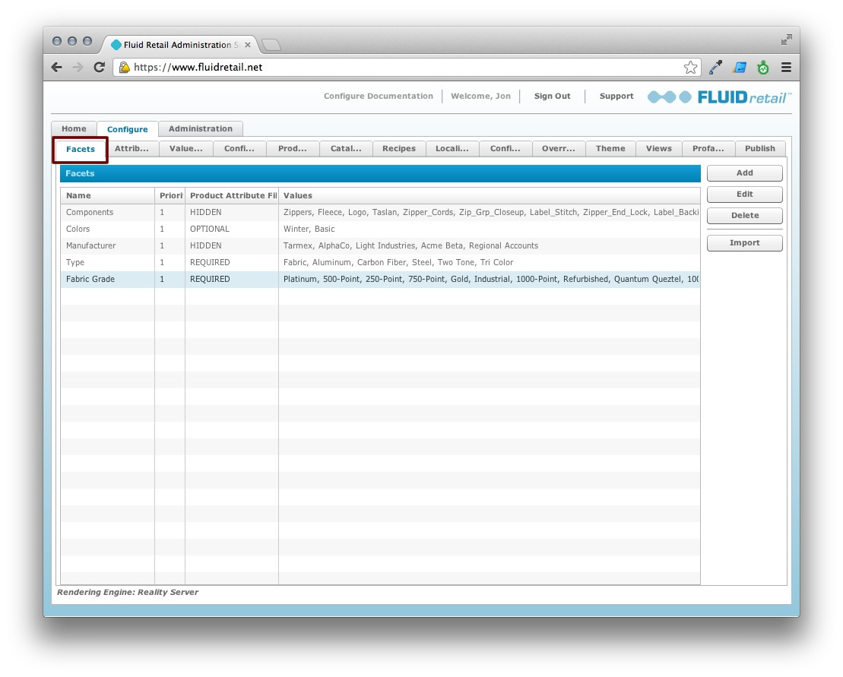The width and height of the screenshot is (843, 677).
Task: Select the Views tab
Action: pos(658,148)
